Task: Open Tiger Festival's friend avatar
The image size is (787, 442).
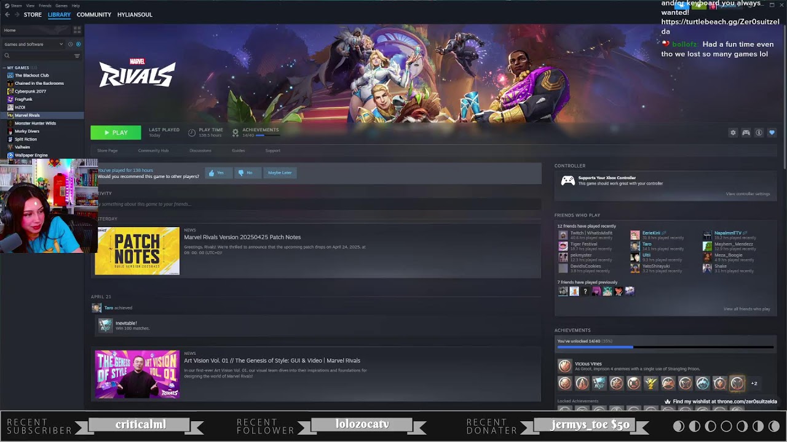Action: coord(563,246)
